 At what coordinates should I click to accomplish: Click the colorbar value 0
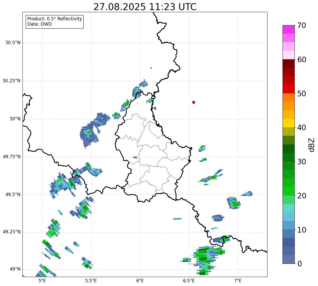tap(299, 264)
